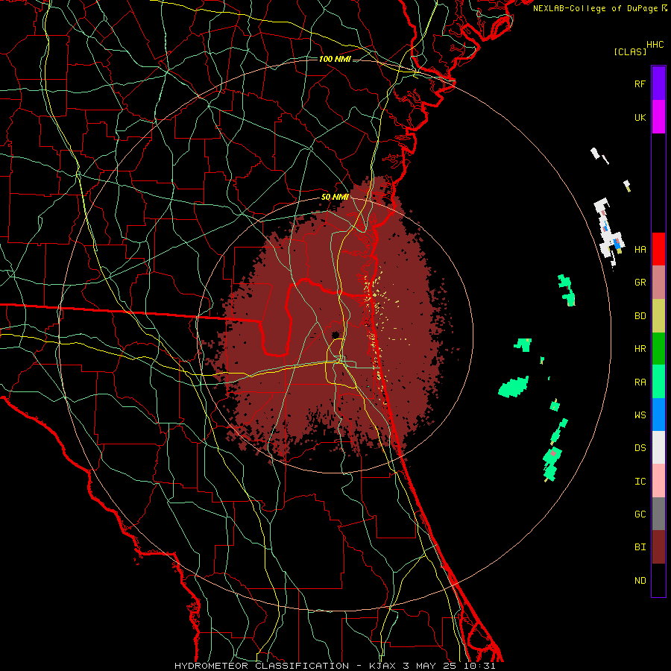Click the "ND" legend label
671x671 pixels.
640,581
